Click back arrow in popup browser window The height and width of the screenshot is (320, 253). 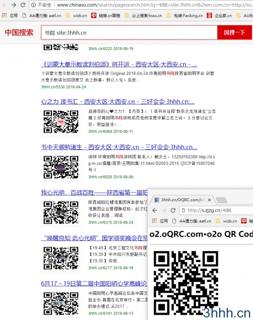point(155,210)
